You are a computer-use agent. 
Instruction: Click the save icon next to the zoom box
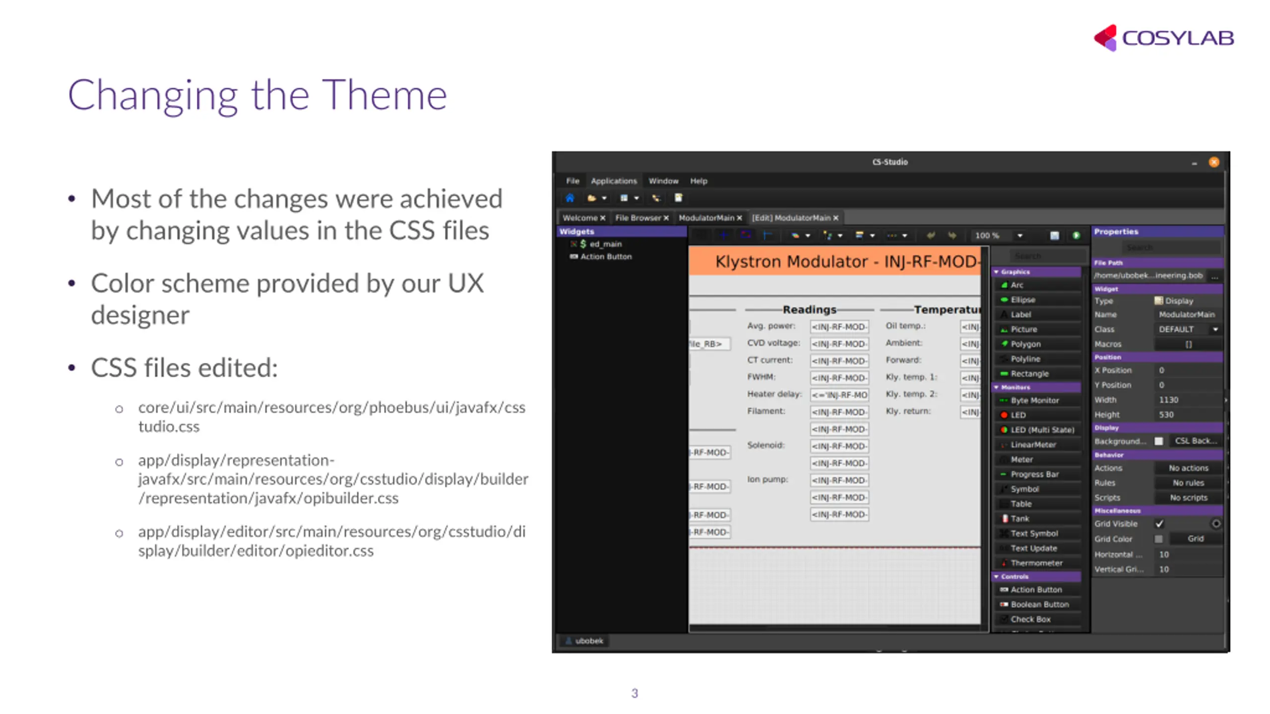coord(1054,236)
